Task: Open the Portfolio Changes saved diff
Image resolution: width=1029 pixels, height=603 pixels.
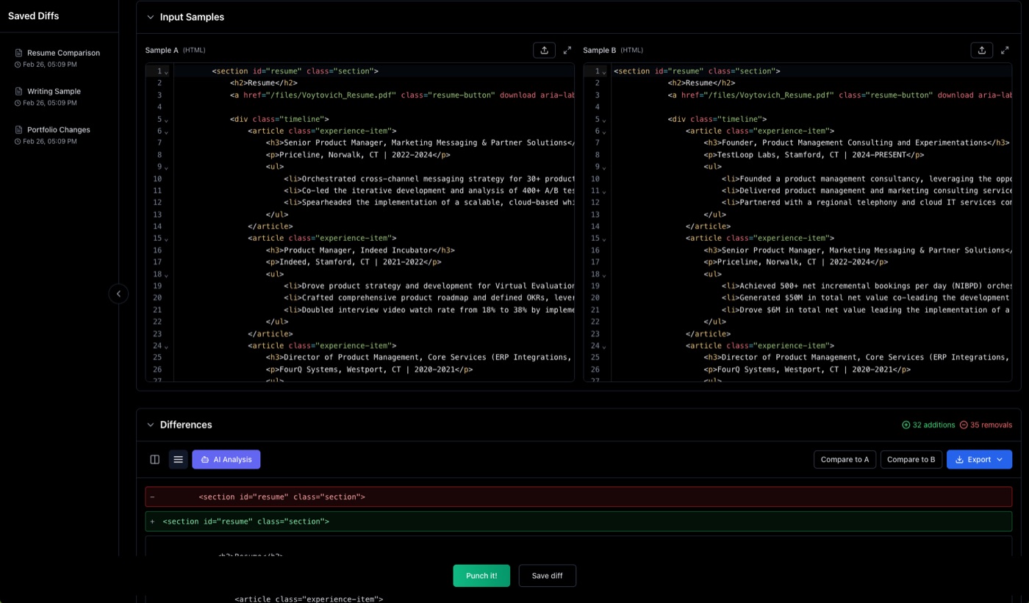Action: (x=59, y=134)
